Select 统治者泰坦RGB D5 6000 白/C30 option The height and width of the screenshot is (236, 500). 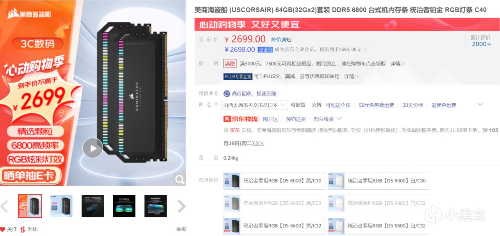[379, 181]
